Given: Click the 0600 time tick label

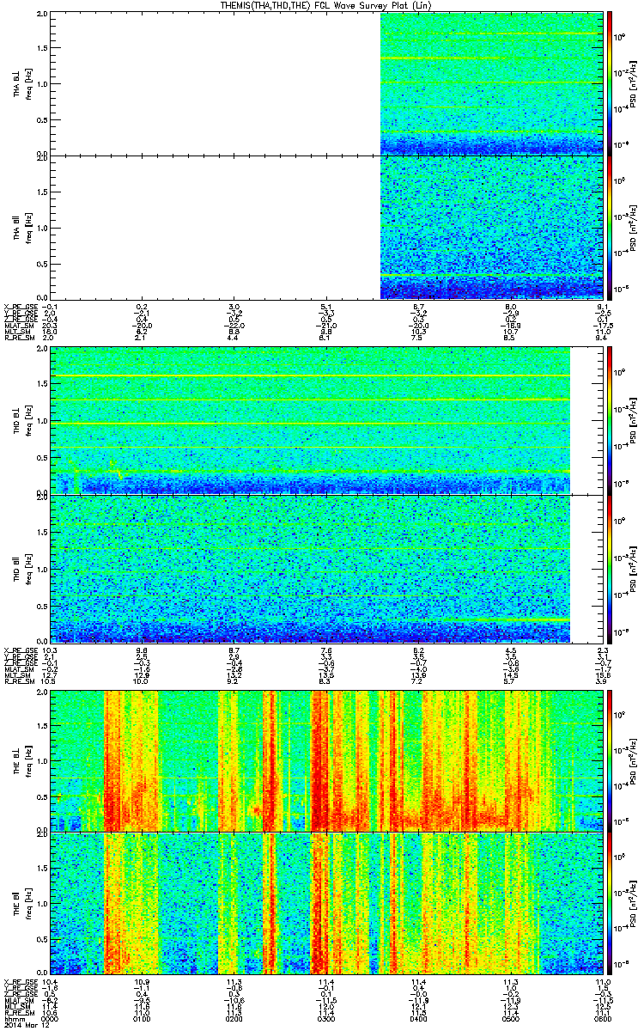Looking at the screenshot, I should (x=602, y=1019).
